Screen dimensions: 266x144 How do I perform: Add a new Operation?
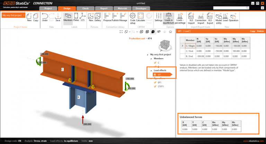233,17
